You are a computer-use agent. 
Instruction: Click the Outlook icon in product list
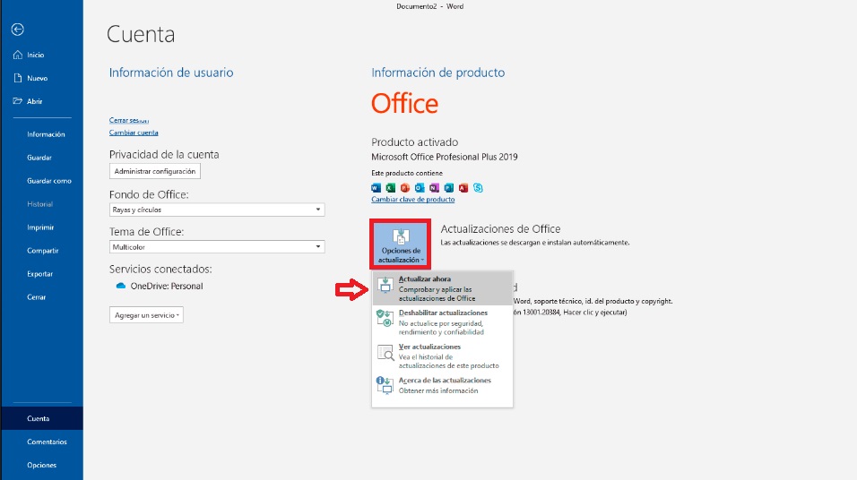420,188
